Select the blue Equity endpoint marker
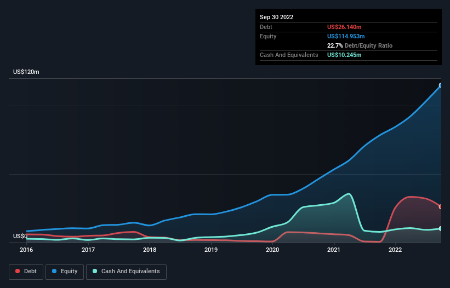The width and height of the screenshot is (450, 288). point(441,85)
